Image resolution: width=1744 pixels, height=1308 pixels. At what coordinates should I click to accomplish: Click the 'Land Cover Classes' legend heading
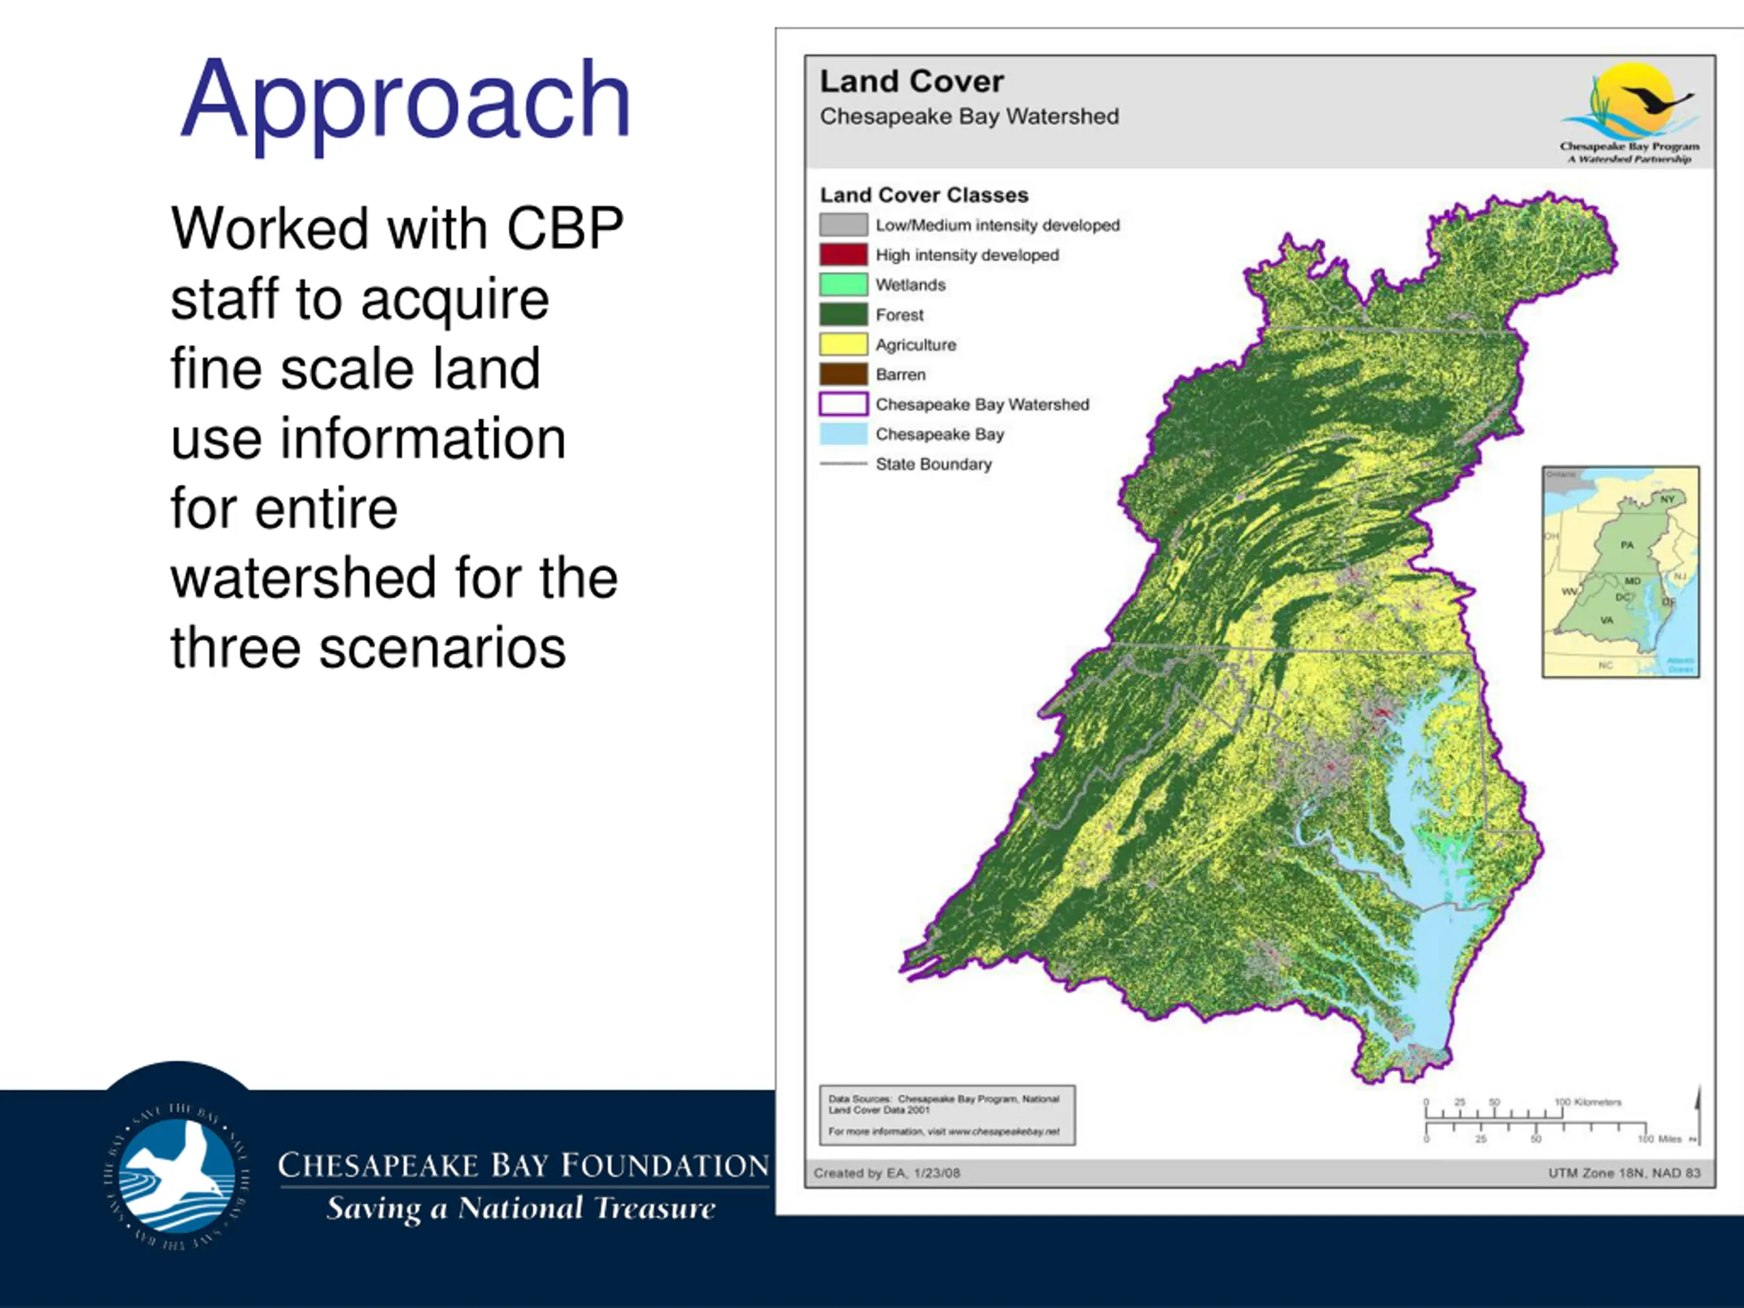tap(924, 195)
